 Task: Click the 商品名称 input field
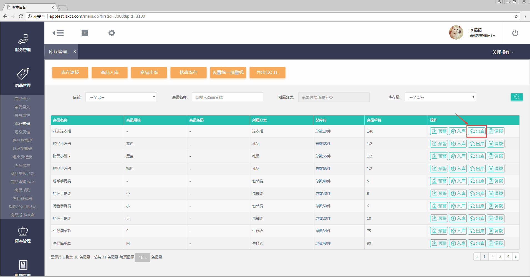(x=228, y=97)
